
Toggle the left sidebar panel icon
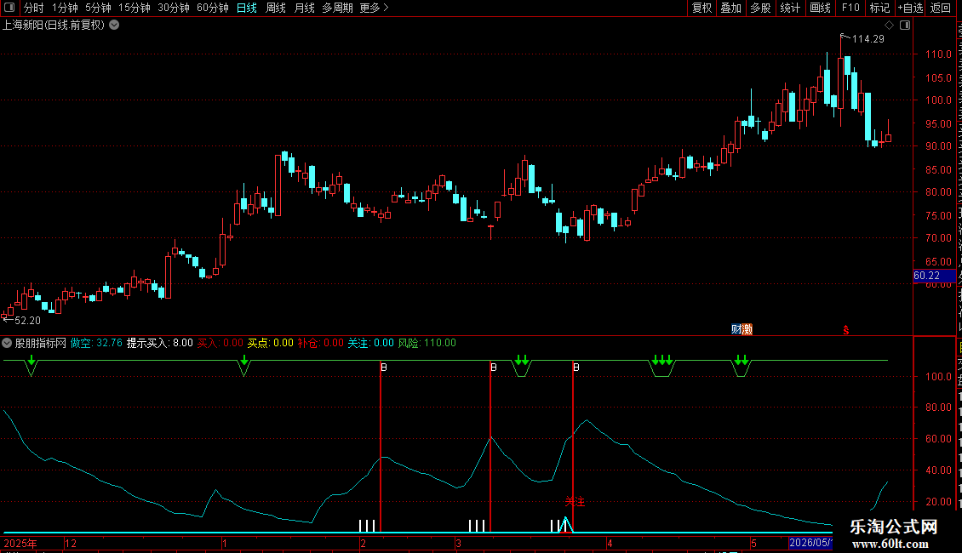[9, 8]
